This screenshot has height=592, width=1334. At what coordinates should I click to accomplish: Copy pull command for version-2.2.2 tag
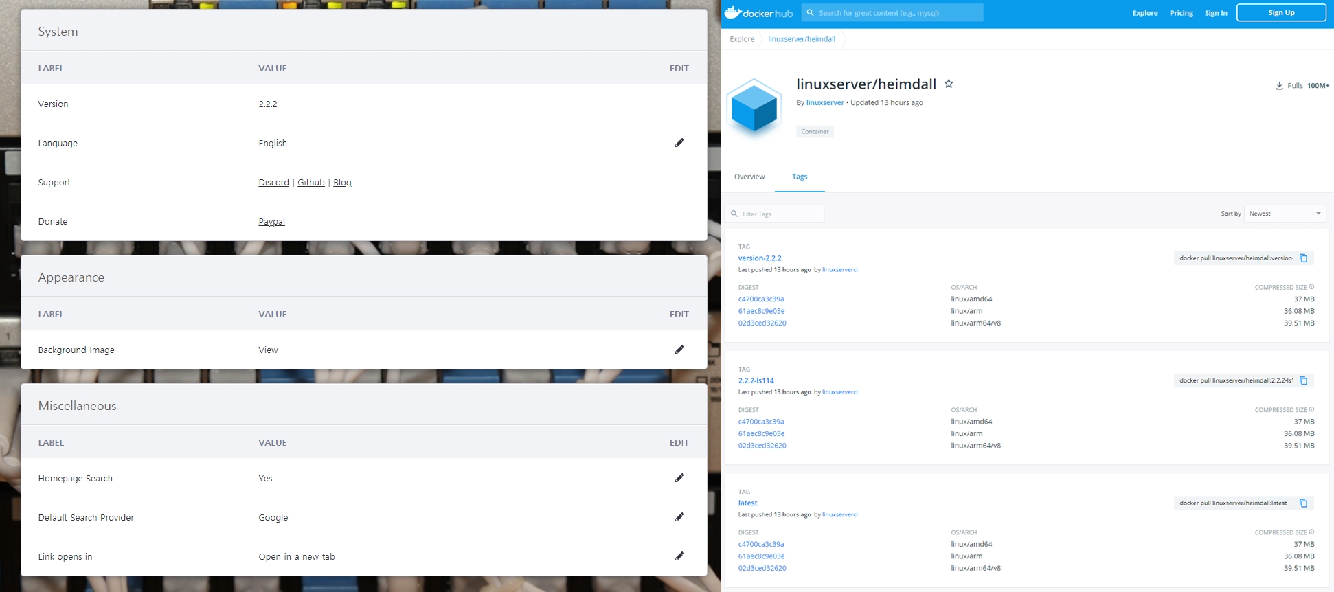(1303, 258)
